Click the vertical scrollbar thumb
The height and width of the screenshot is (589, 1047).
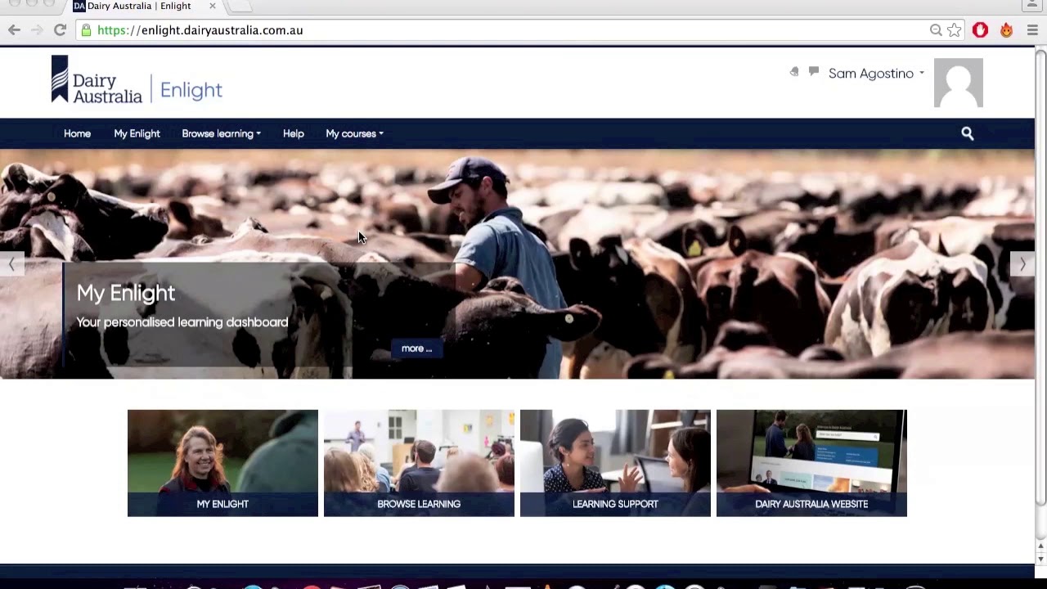1040,278
